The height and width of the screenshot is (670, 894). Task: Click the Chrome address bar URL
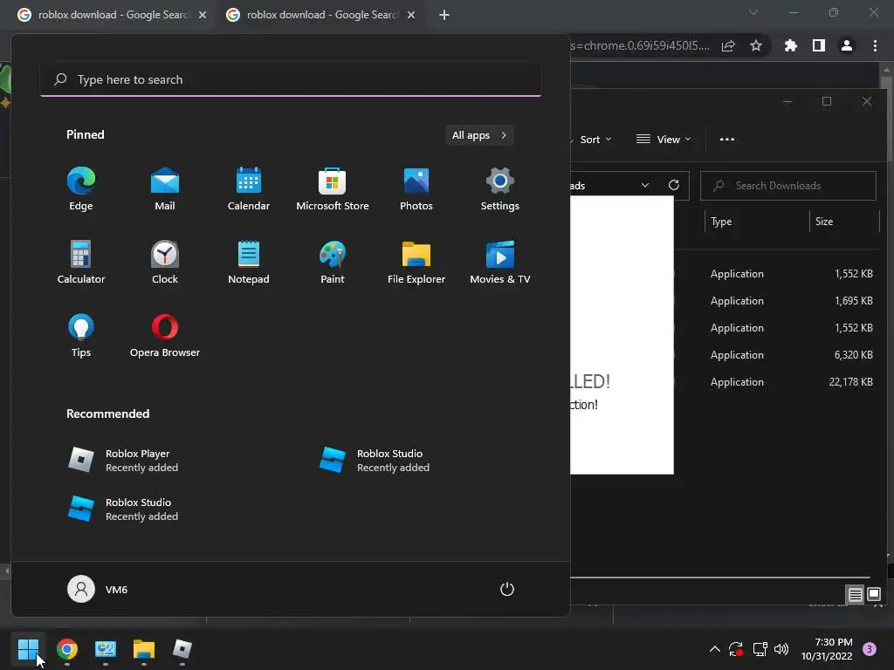[x=640, y=45]
